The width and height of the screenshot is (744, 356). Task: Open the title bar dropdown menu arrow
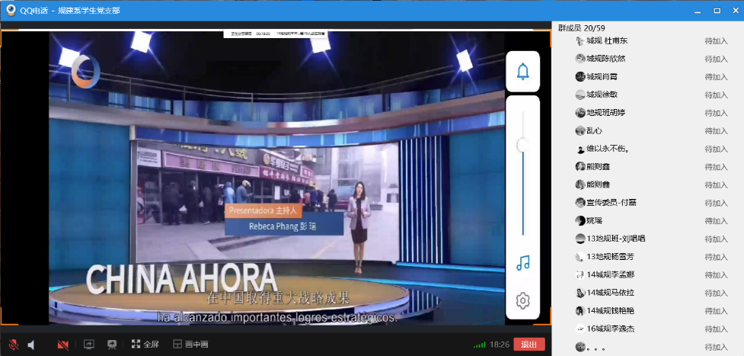(x=696, y=11)
